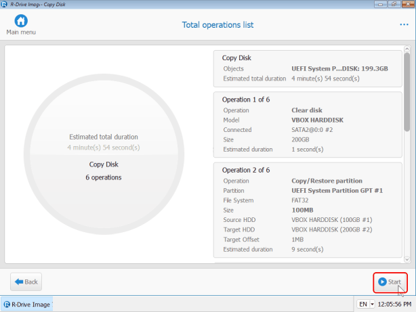Click the scrollbar up arrow
This screenshot has height=312, width=416.
pyautogui.click(x=407, y=49)
